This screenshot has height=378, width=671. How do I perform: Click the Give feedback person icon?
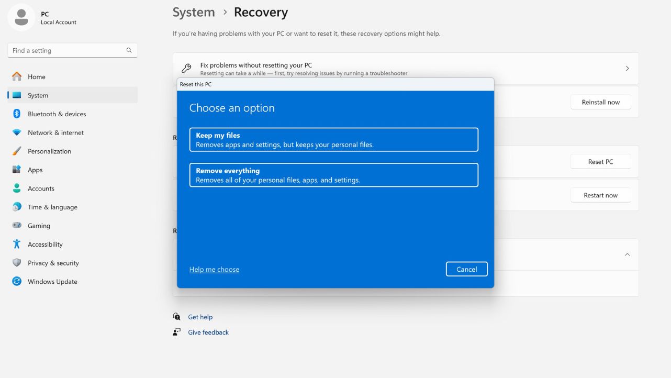tap(177, 332)
